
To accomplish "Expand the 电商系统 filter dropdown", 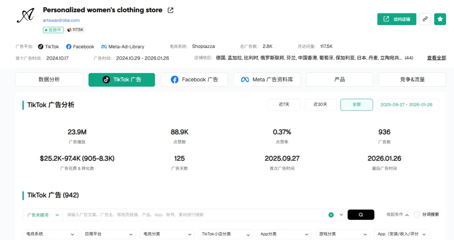I will [50, 234].
